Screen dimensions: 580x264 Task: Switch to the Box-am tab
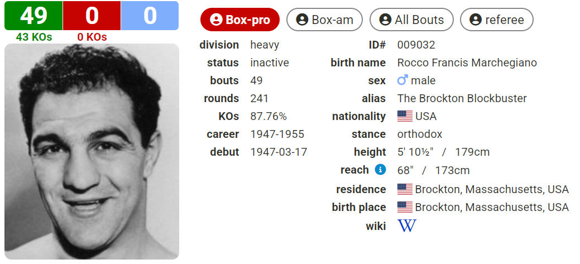[x=324, y=20]
